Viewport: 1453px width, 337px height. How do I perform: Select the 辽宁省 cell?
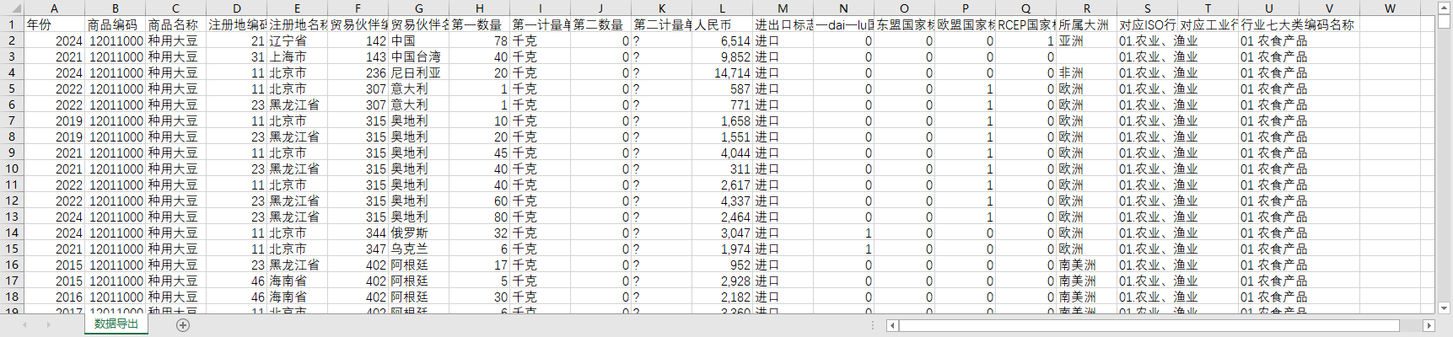pos(298,40)
